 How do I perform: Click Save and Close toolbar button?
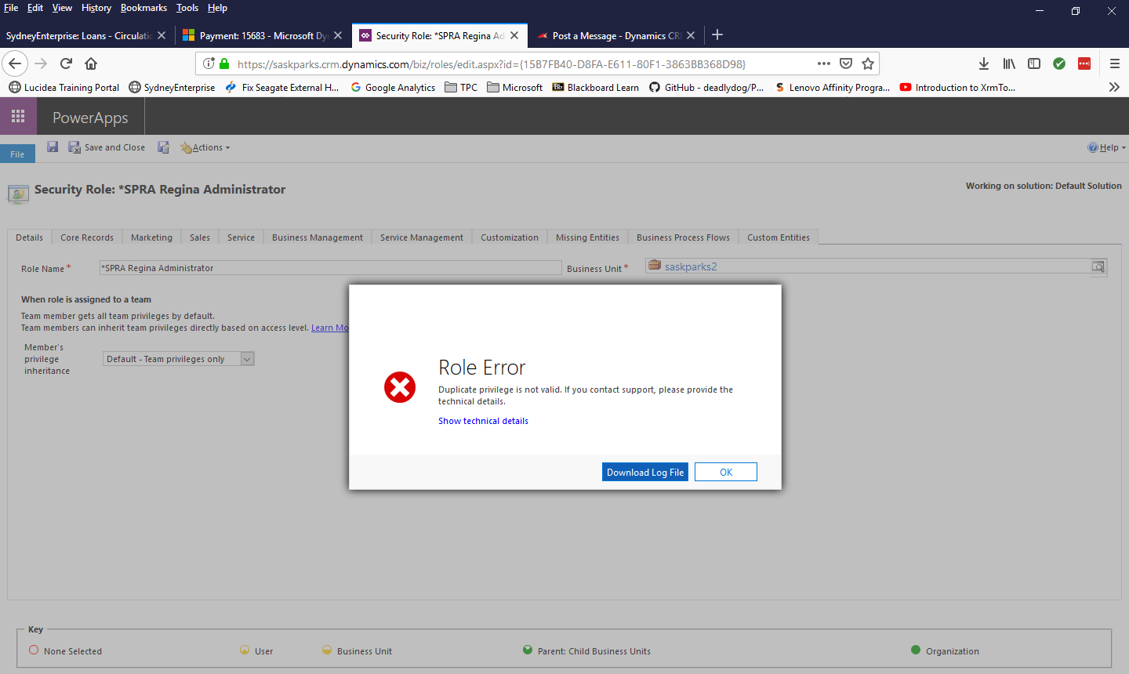pyautogui.click(x=107, y=147)
